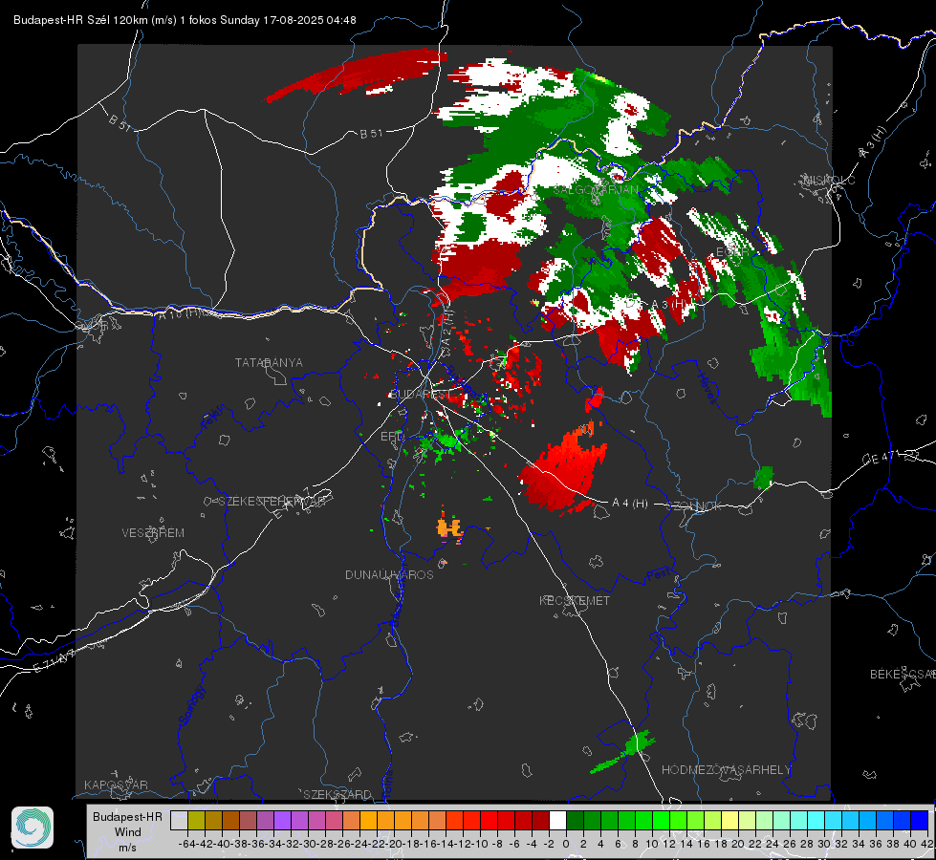Select the MISKOLC city label
Image resolution: width=936 pixels, height=860 pixels.
coord(829,181)
